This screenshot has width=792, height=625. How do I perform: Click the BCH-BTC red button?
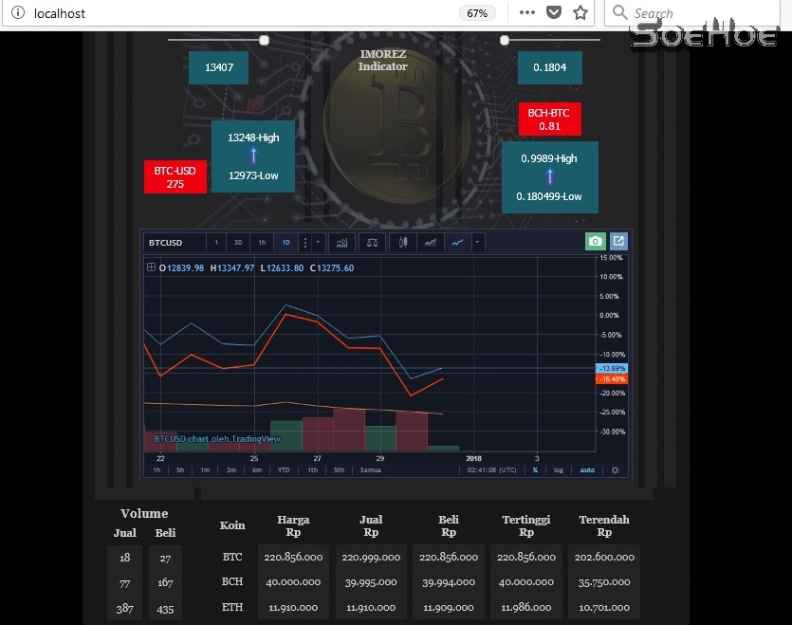tap(549, 119)
